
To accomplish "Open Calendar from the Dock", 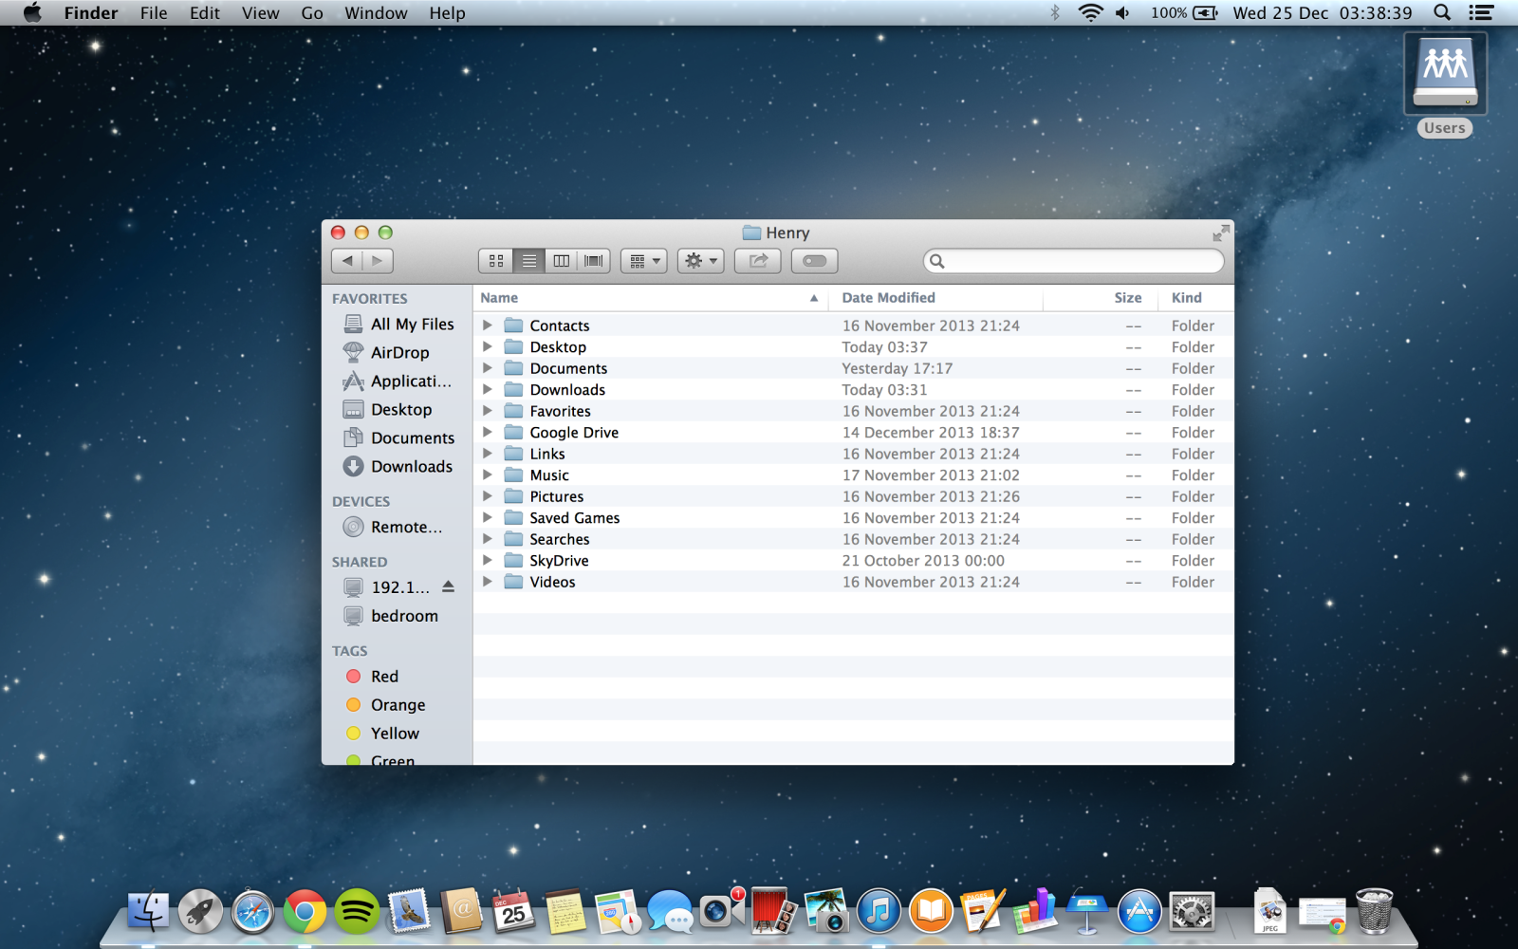I will pyautogui.click(x=513, y=912).
